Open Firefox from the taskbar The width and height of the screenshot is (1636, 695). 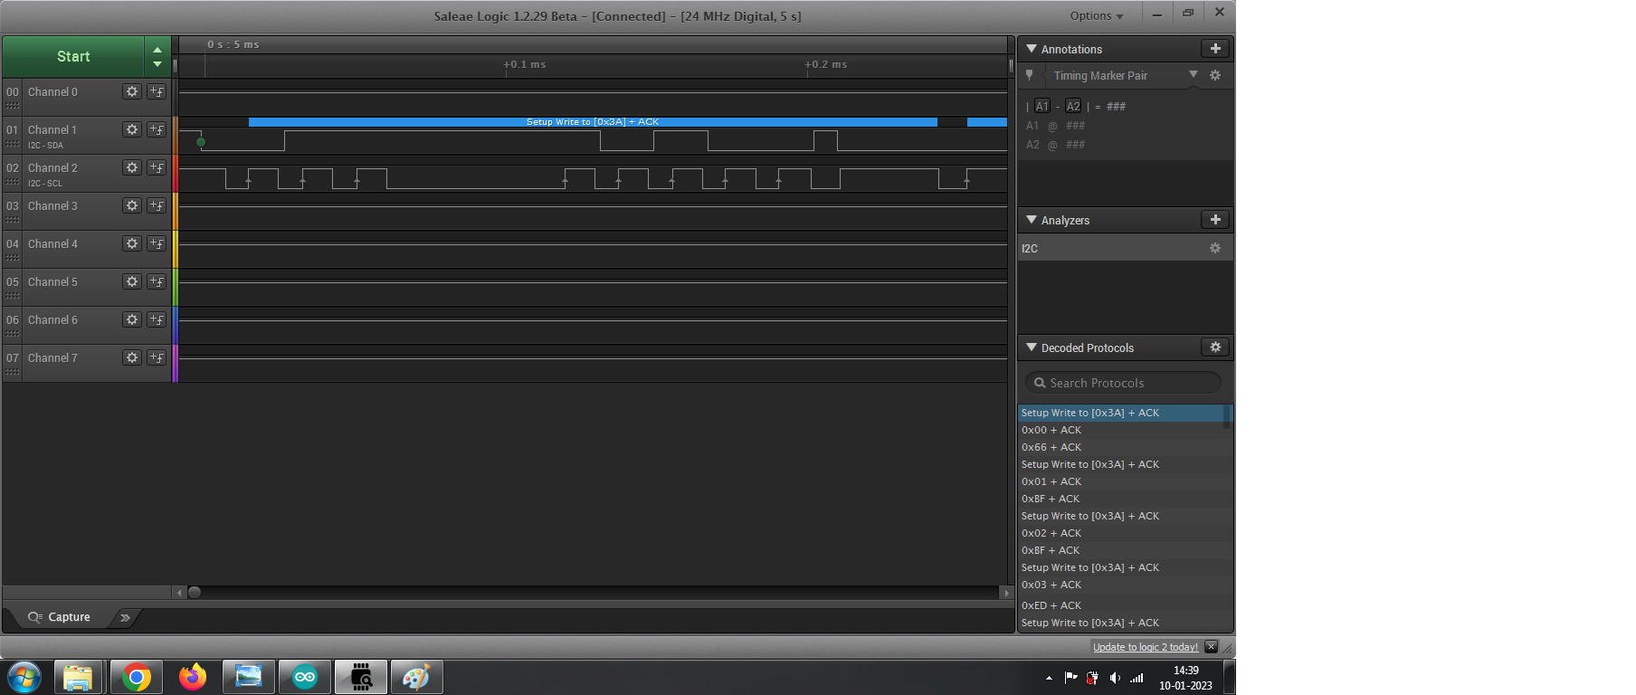(x=193, y=677)
